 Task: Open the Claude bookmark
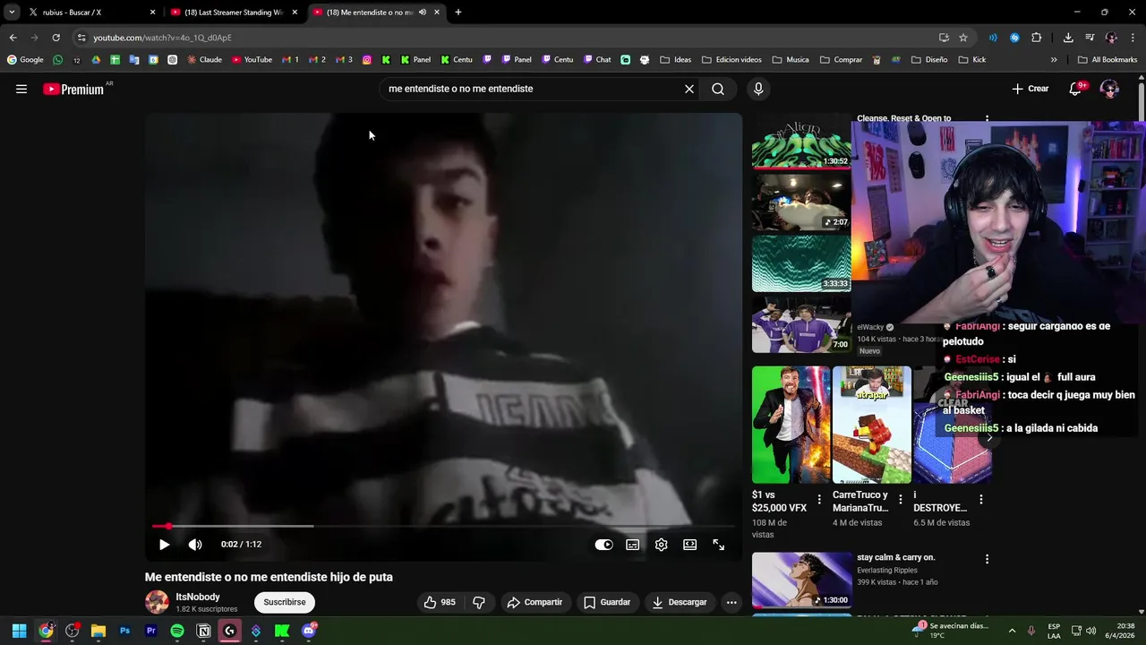tap(204, 60)
